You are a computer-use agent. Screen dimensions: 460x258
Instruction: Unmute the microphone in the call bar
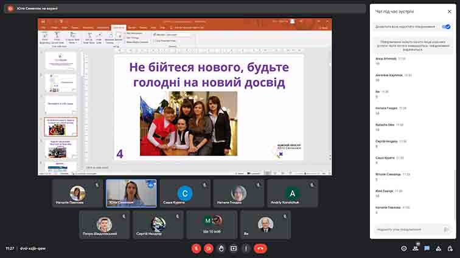point(196,248)
